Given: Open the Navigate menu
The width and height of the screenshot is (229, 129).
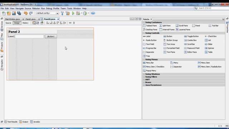Looking at the screenshot, I should [x=20, y=9].
